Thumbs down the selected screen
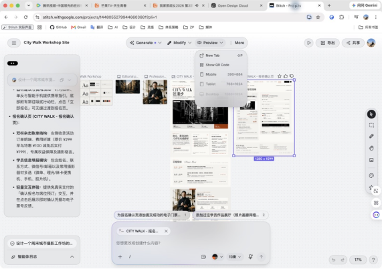Screen dimensions: 382x269 (x=292, y=76)
